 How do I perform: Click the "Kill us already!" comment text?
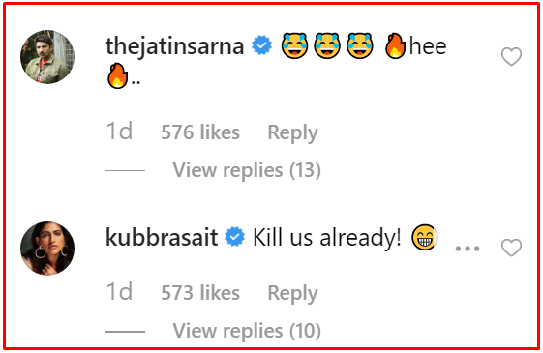pyautogui.click(x=327, y=237)
